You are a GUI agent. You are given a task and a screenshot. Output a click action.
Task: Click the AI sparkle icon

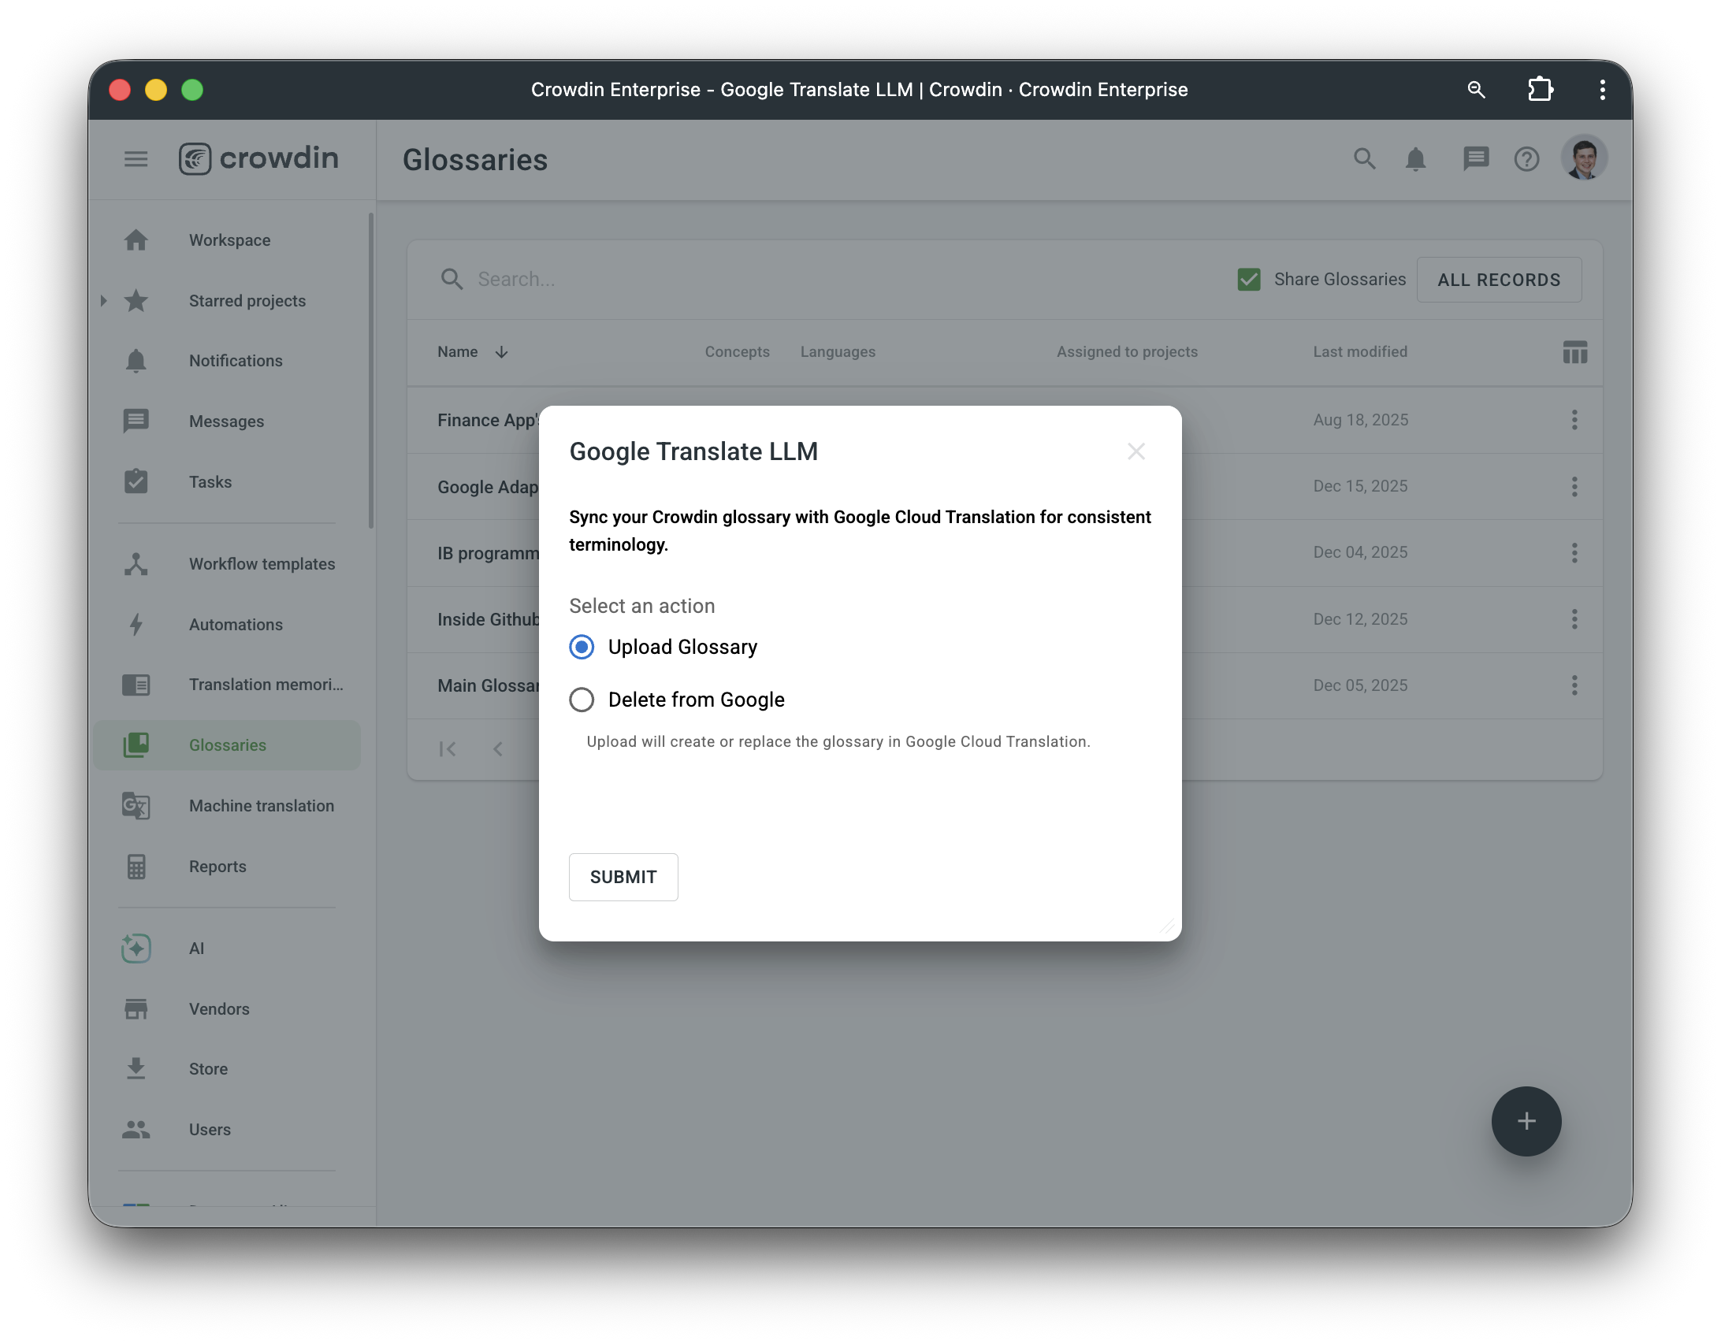tap(136, 949)
